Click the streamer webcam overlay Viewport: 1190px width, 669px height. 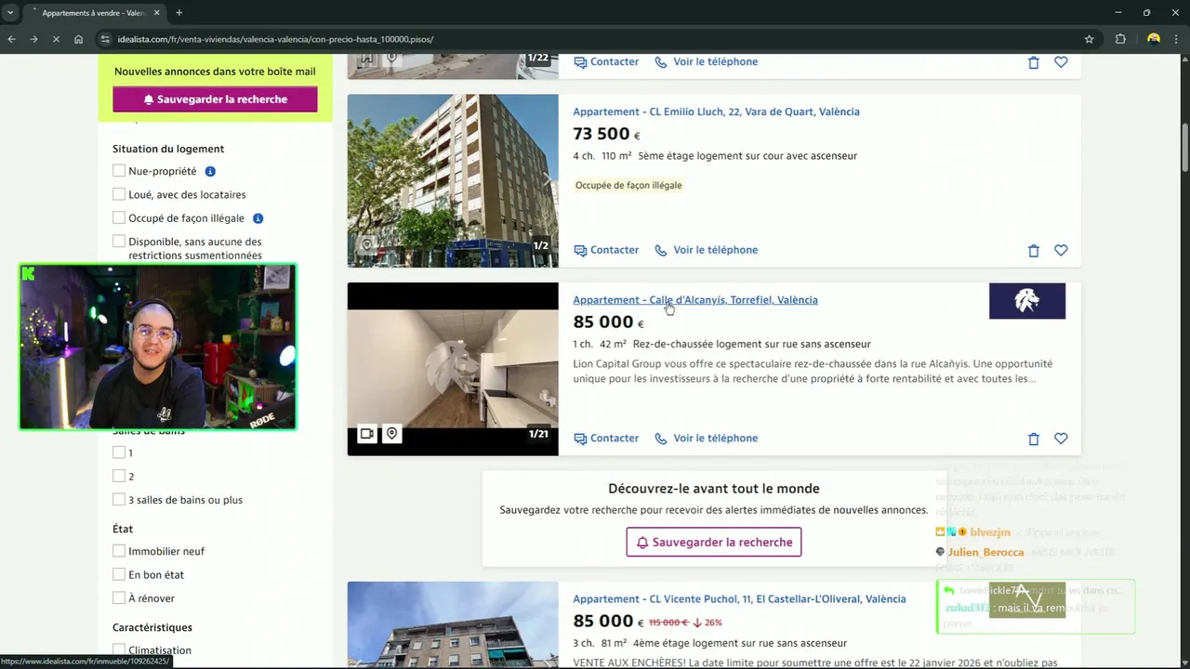[x=158, y=347]
